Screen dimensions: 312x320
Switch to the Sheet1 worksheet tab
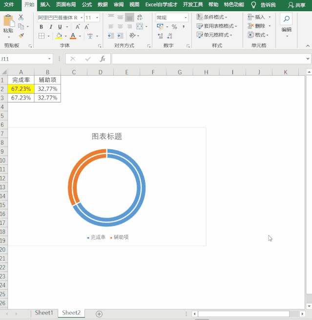click(43, 313)
